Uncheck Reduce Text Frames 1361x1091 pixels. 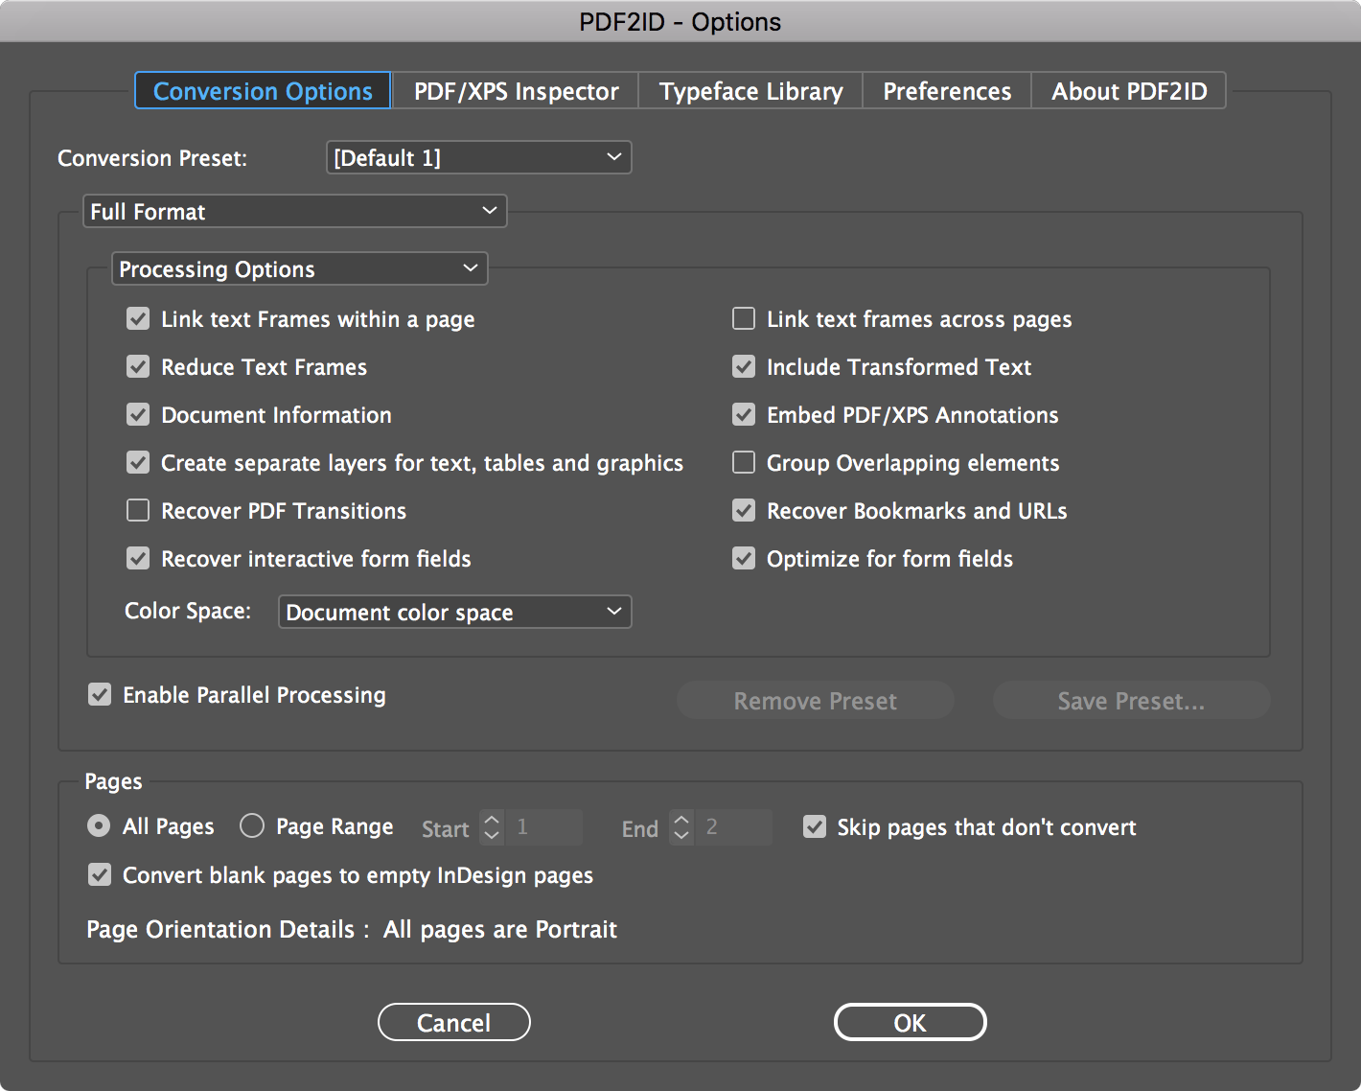coord(138,366)
